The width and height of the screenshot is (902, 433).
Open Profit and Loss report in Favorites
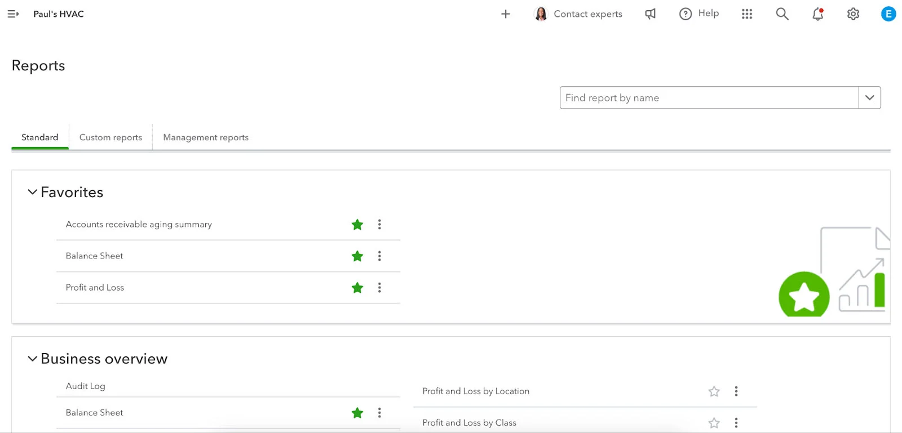tap(95, 287)
